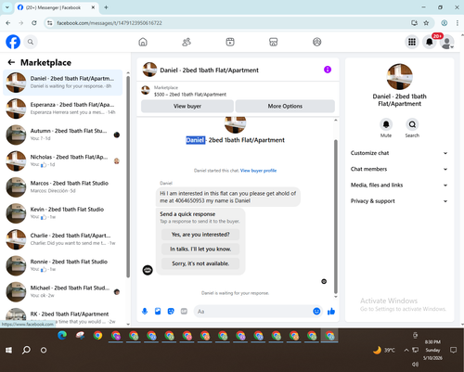
Task: Open the Marcos conversation in the list
Action: coord(63,187)
